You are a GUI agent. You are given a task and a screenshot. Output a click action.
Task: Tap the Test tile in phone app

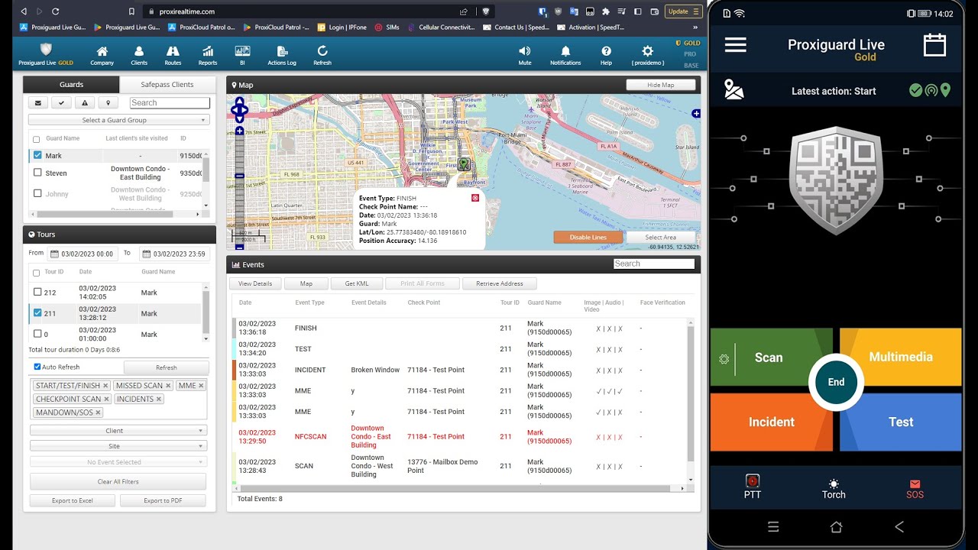[901, 422]
